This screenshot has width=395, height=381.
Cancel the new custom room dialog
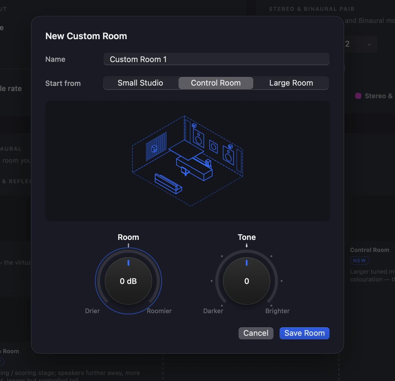(x=256, y=333)
